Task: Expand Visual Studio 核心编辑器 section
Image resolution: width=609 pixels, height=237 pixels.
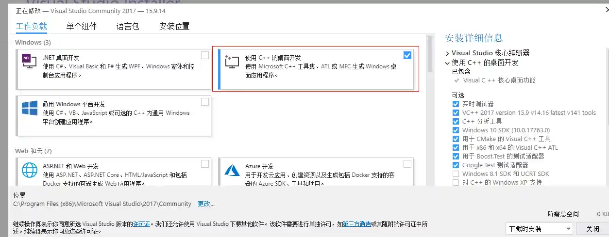Action: 447,53
